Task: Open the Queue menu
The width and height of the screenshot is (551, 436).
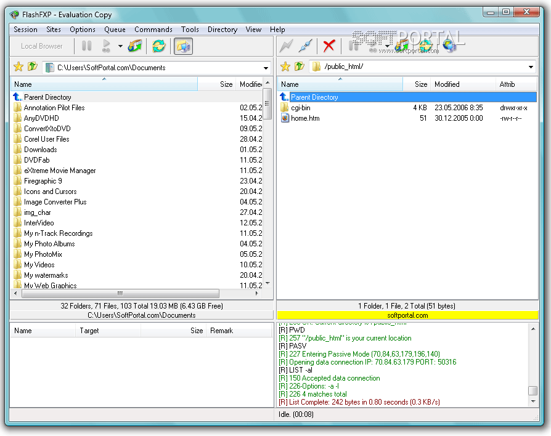Action: click(x=115, y=30)
